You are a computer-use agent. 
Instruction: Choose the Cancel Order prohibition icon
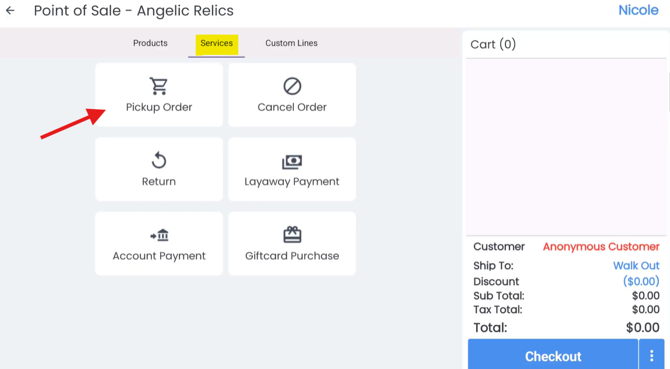tap(292, 86)
